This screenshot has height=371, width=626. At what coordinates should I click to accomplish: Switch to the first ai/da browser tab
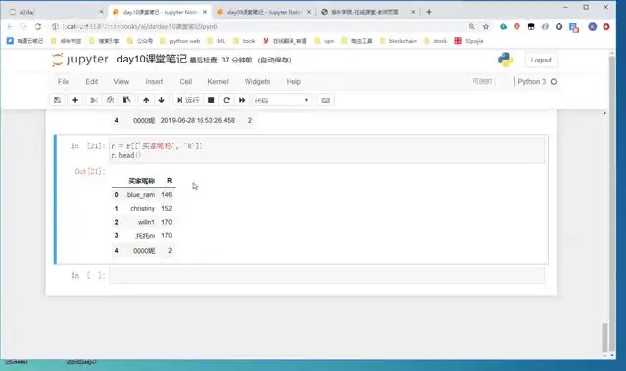[x=56, y=12]
